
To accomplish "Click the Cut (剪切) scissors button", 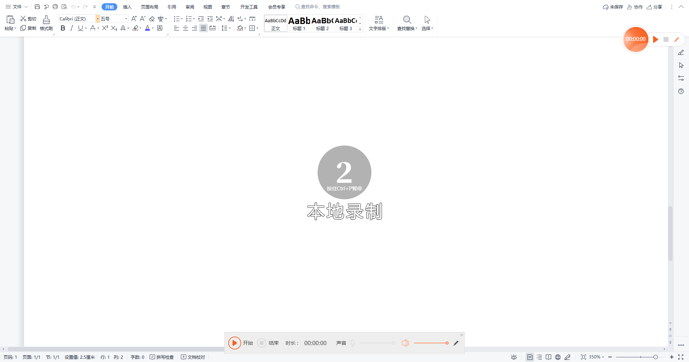I will 28,19.
